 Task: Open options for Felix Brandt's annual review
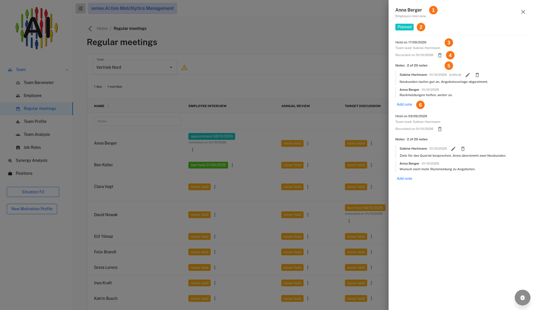tap(308, 252)
